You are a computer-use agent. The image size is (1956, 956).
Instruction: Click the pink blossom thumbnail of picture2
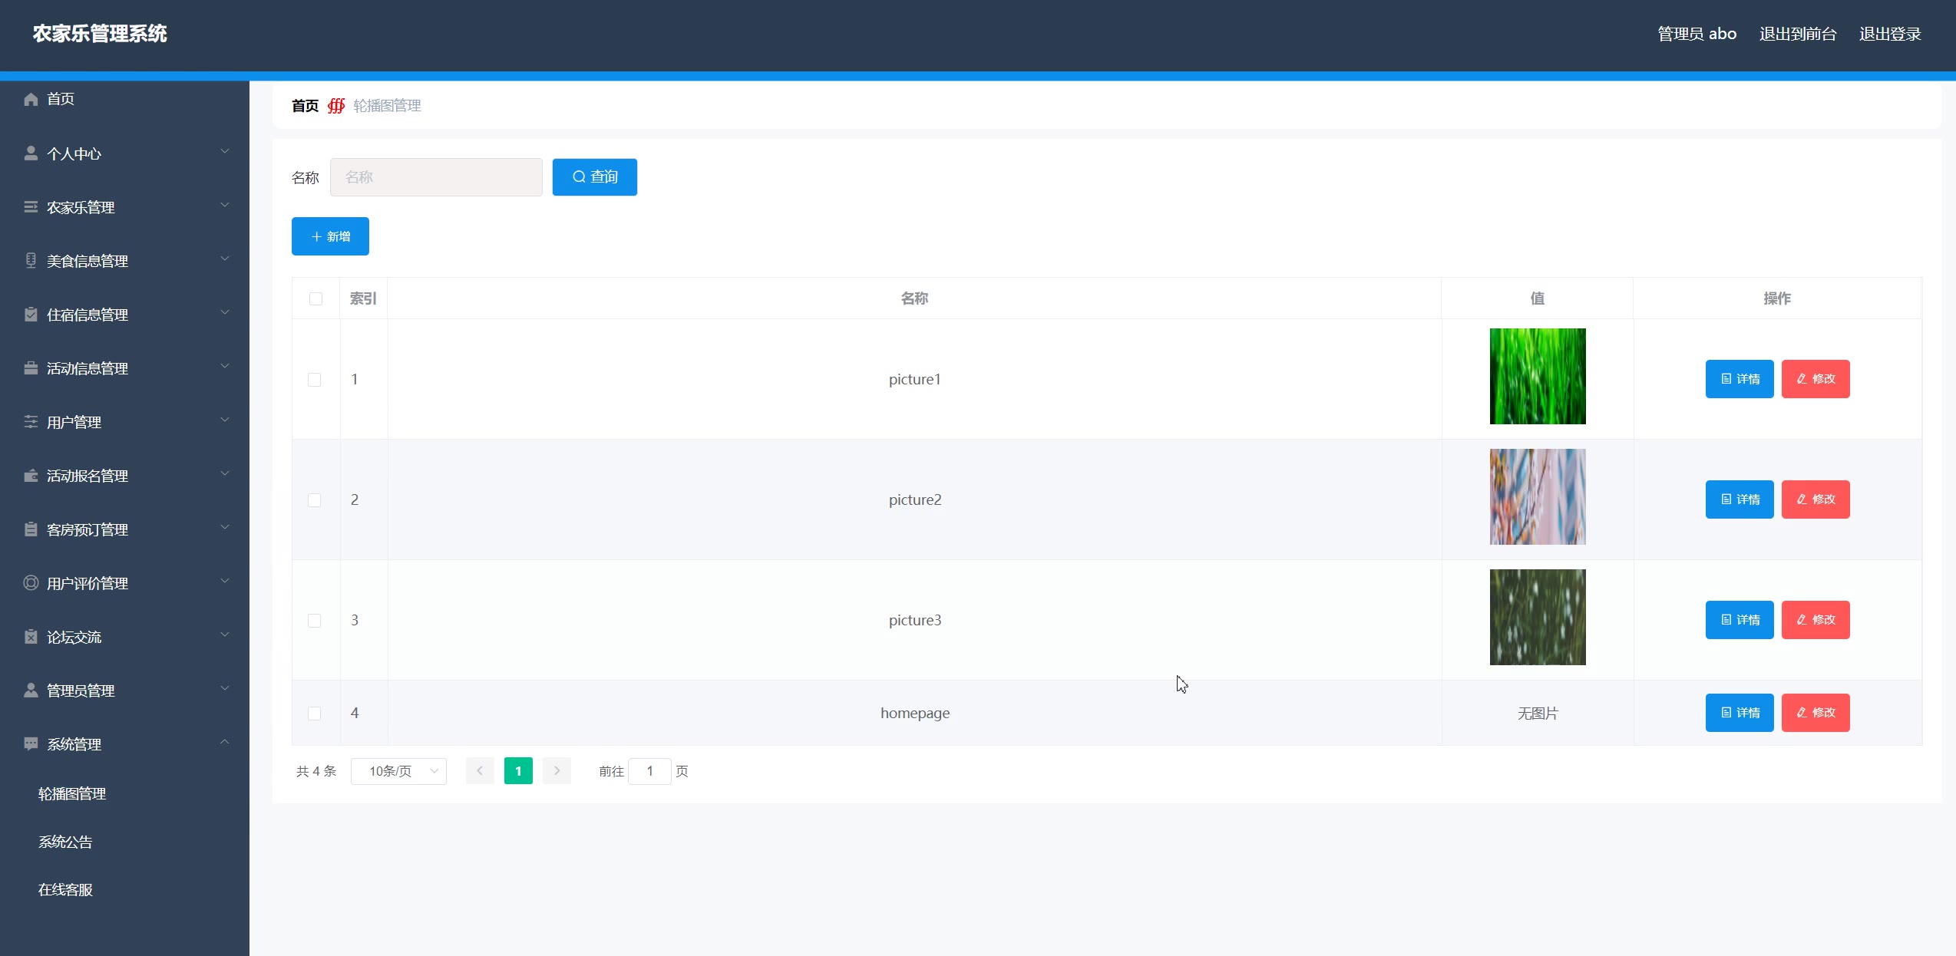[x=1538, y=496]
